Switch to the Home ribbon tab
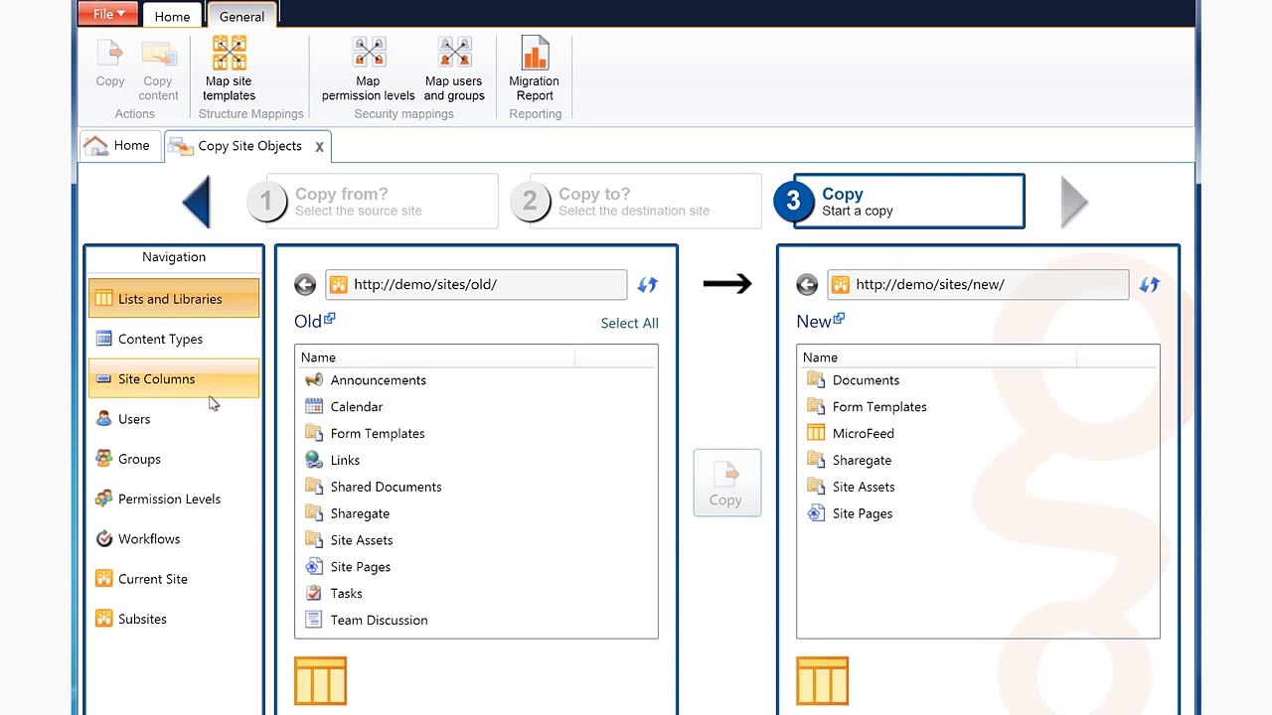The width and height of the screenshot is (1272, 715). click(x=172, y=16)
